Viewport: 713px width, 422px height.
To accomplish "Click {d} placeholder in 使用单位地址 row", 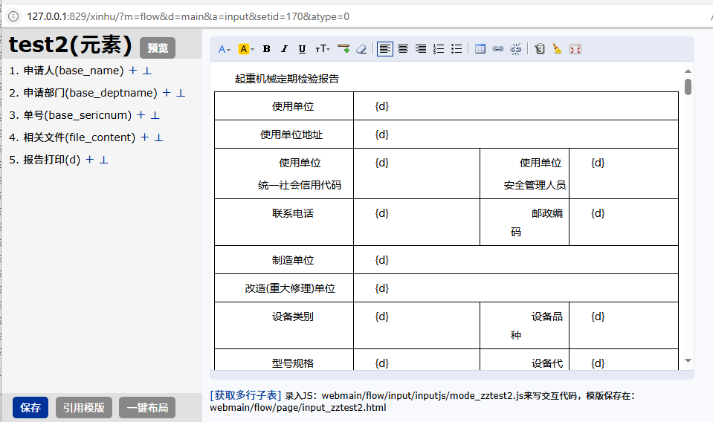I will (382, 134).
